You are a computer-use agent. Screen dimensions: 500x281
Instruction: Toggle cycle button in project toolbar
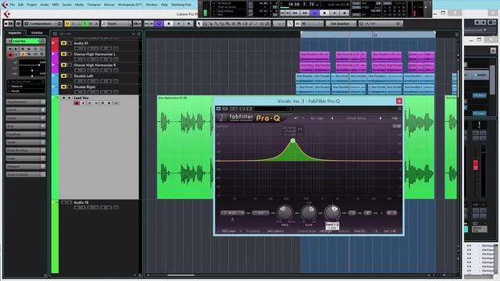coord(159,23)
